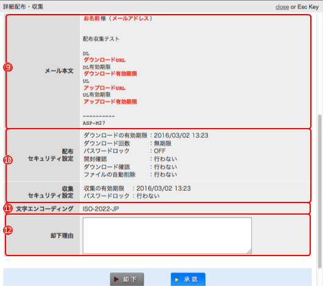Click the 詳細配布・収集 dialog title
323x286 pixels.
tap(23, 7)
